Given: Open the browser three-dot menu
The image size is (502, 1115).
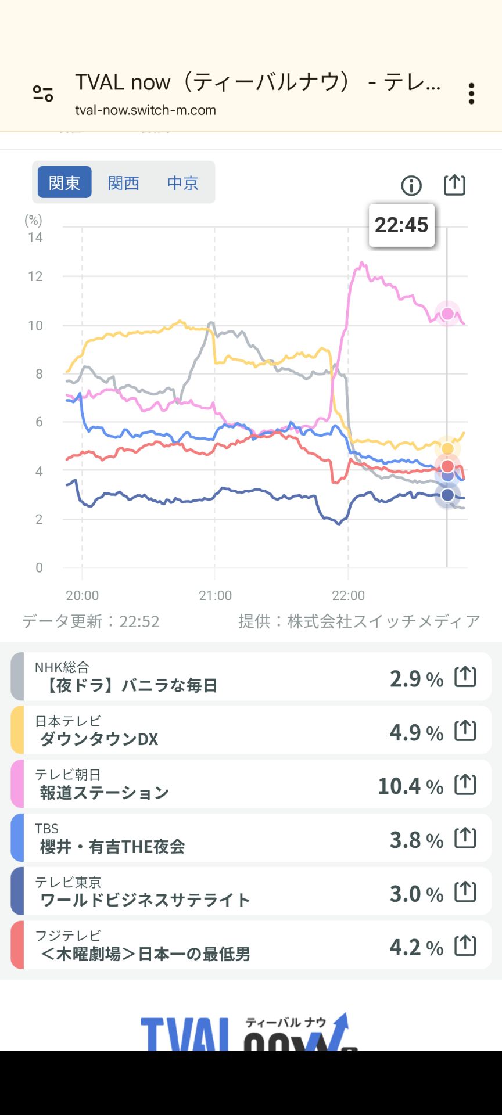Looking at the screenshot, I should pos(471,95).
